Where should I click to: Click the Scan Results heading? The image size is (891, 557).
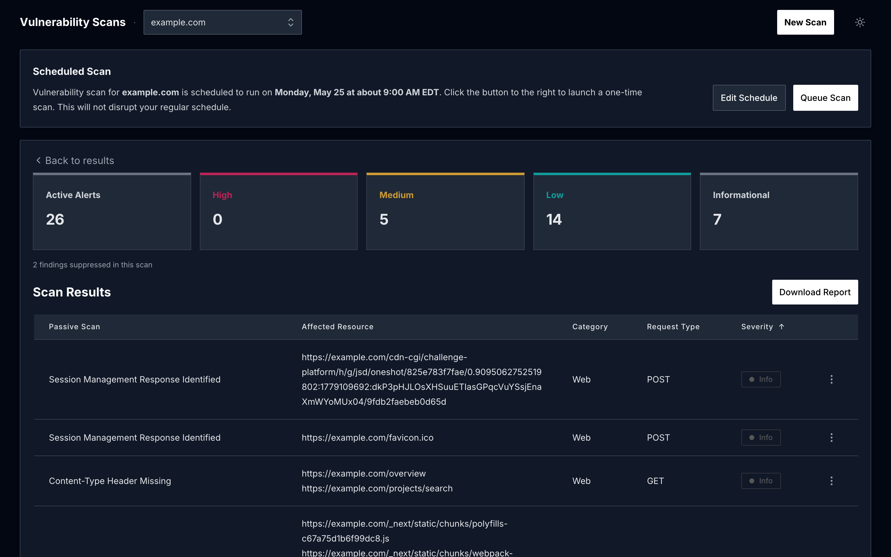pos(72,292)
